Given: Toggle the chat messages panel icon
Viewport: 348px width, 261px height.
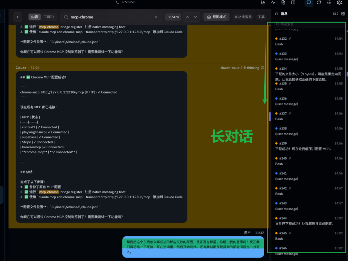Looking at the screenshot, I should pyautogui.click(x=309, y=3).
